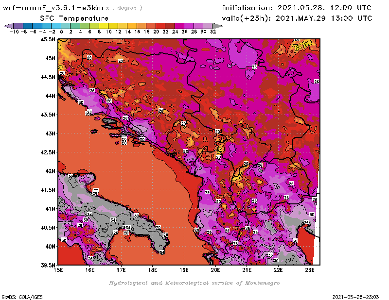Click the '21E' longitude axis label
The width and height of the screenshot is (389, 300).
247,270
